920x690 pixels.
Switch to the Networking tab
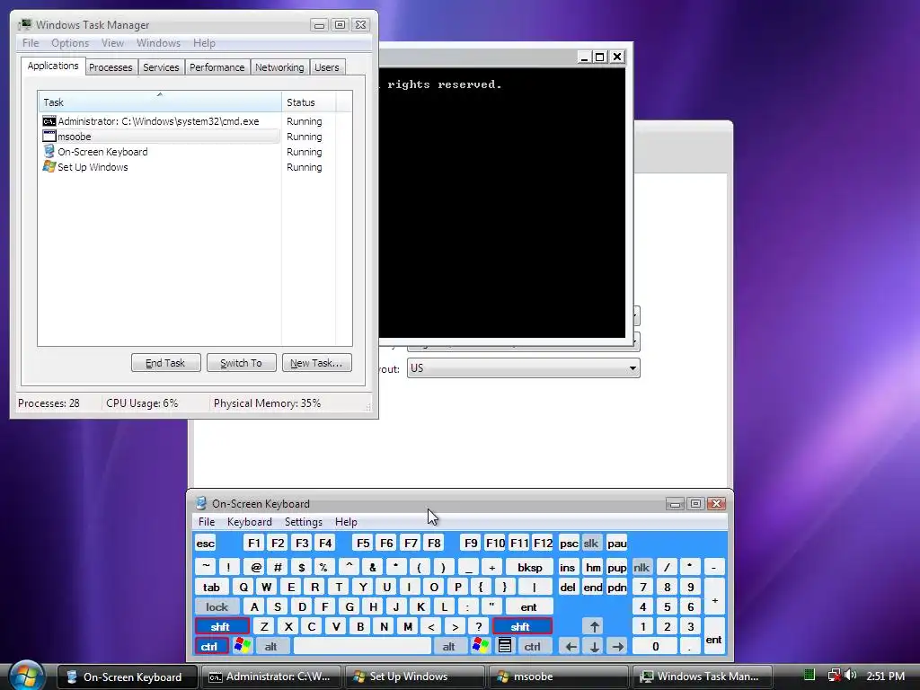[x=279, y=67]
